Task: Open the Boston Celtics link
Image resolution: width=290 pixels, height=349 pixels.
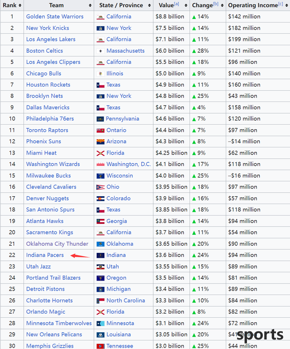Action: click(44, 51)
